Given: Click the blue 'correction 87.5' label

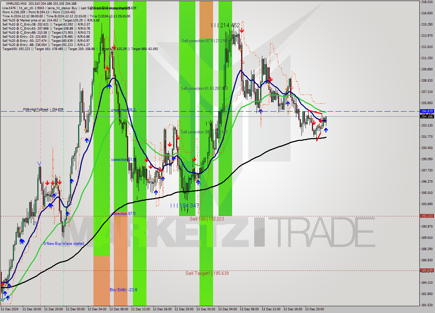Looking at the screenshot, I should [x=123, y=214].
